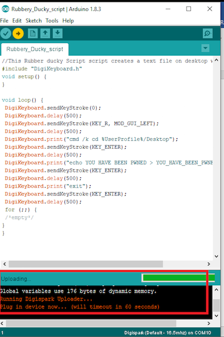Screen dimensions: 224x337
Task: Open the Edit menu
Action: (17, 21)
